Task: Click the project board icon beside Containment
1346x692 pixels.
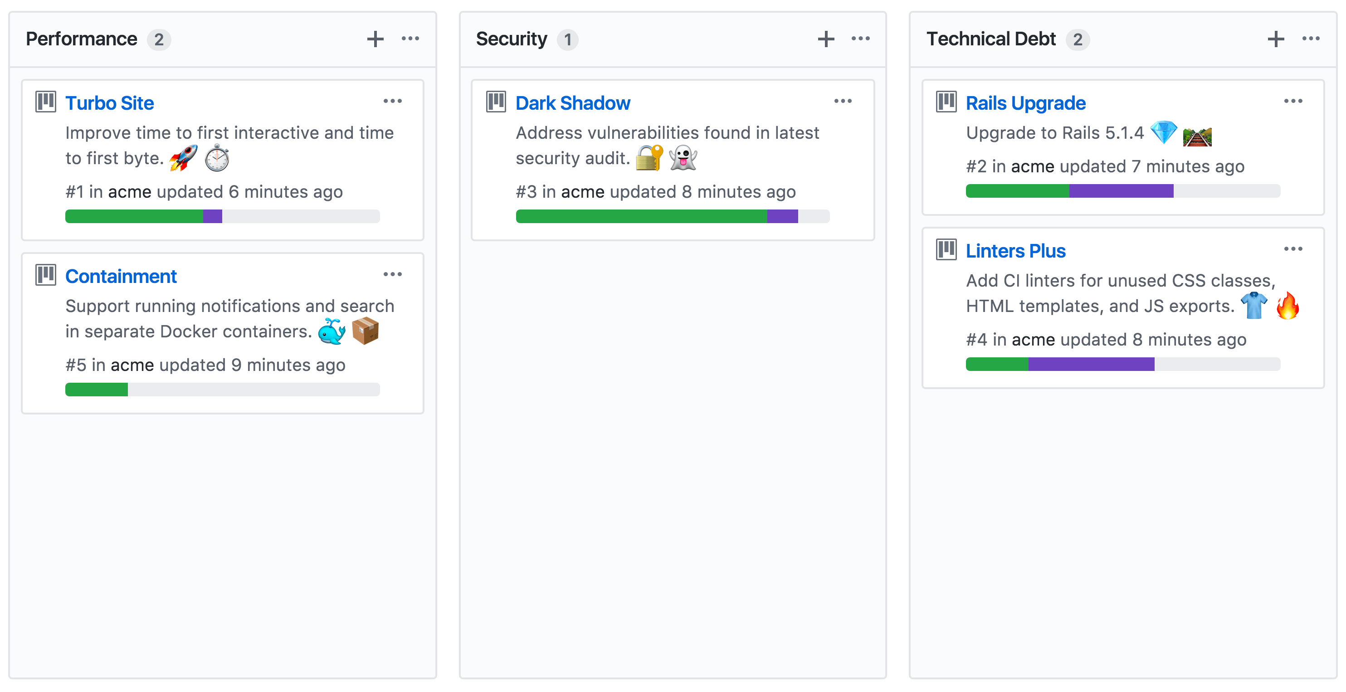Action: (46, 274)
